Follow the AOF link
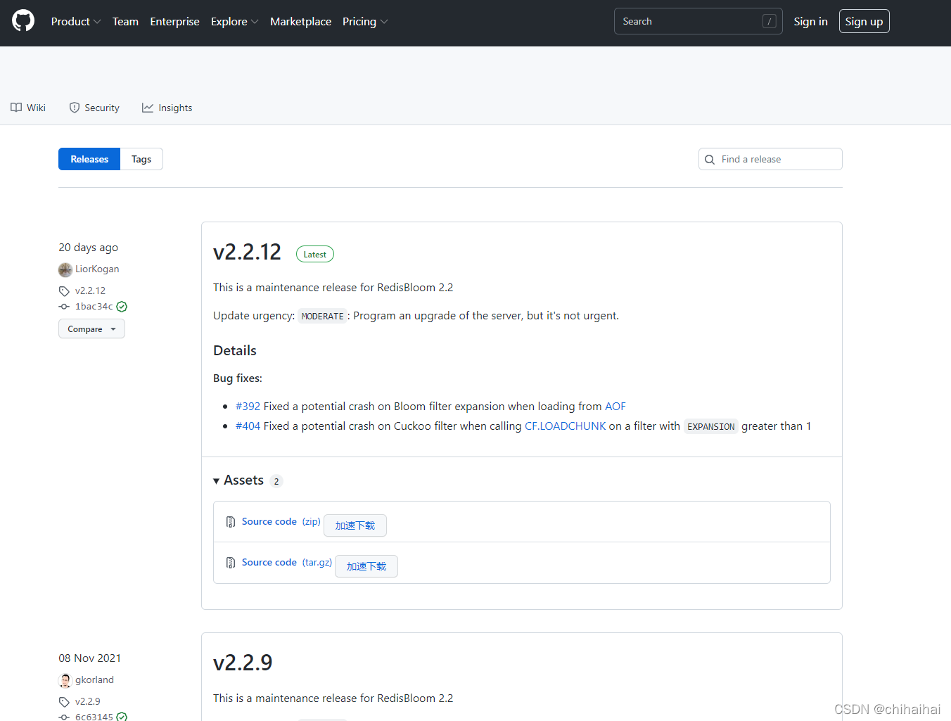951x721 pixels. point(615,407)
